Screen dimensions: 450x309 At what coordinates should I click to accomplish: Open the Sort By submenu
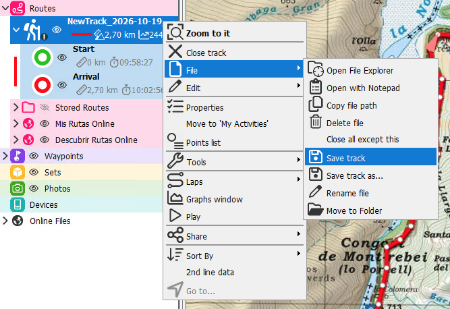tap(234, 254)
